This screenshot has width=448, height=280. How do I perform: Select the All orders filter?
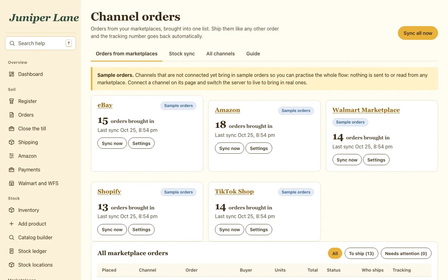(x=335, y=253)
